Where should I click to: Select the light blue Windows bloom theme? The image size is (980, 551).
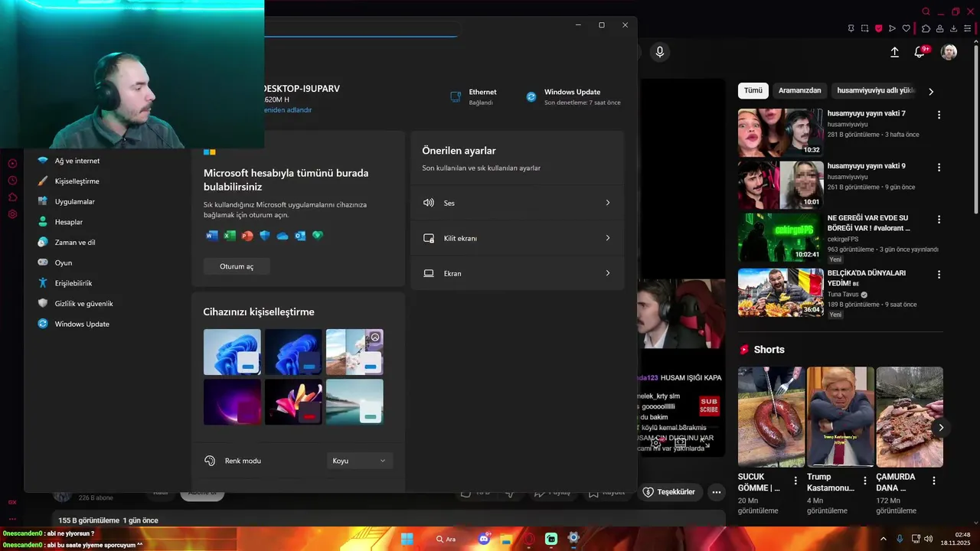pos(232,352)
